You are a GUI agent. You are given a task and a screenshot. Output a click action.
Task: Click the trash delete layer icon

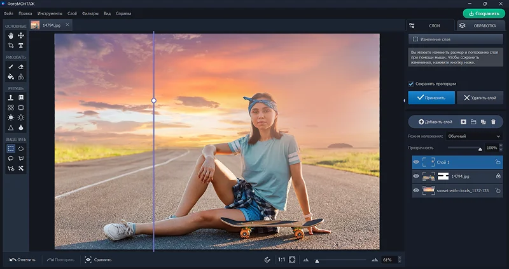494,122
